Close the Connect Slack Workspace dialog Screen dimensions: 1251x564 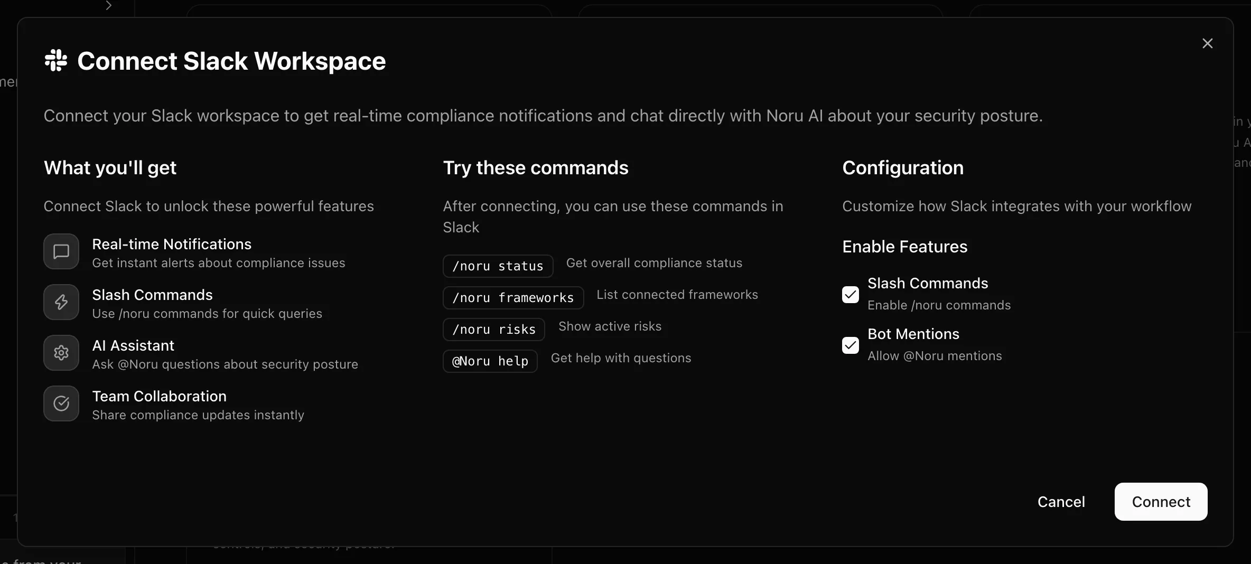[1207, 43]
